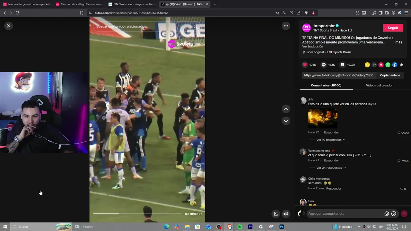Share video to Facebook
This screenshot has width=411, height=231.
tap(395, 65)
